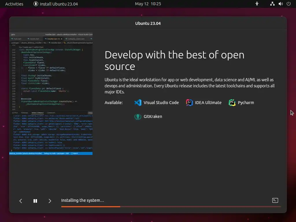The width and height of the screenshot is (296, 222).
Task: Pause the installer slideshow
Action: coord(35,201)
